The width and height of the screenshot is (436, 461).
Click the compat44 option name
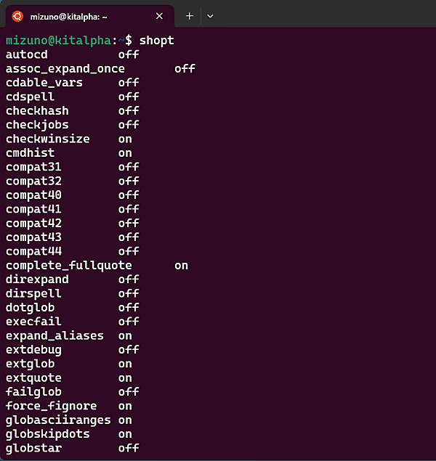point(34,251)
